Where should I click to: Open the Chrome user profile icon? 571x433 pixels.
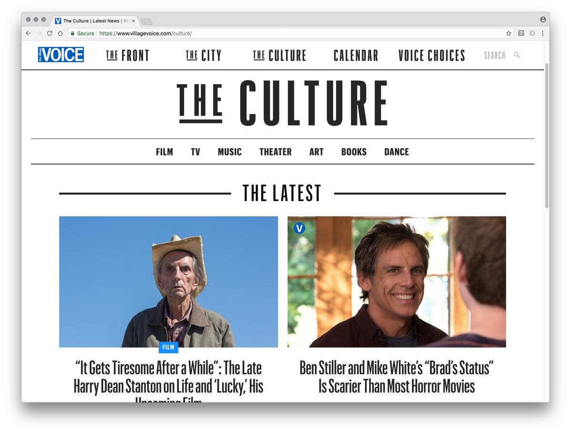[x=543, y=19]
